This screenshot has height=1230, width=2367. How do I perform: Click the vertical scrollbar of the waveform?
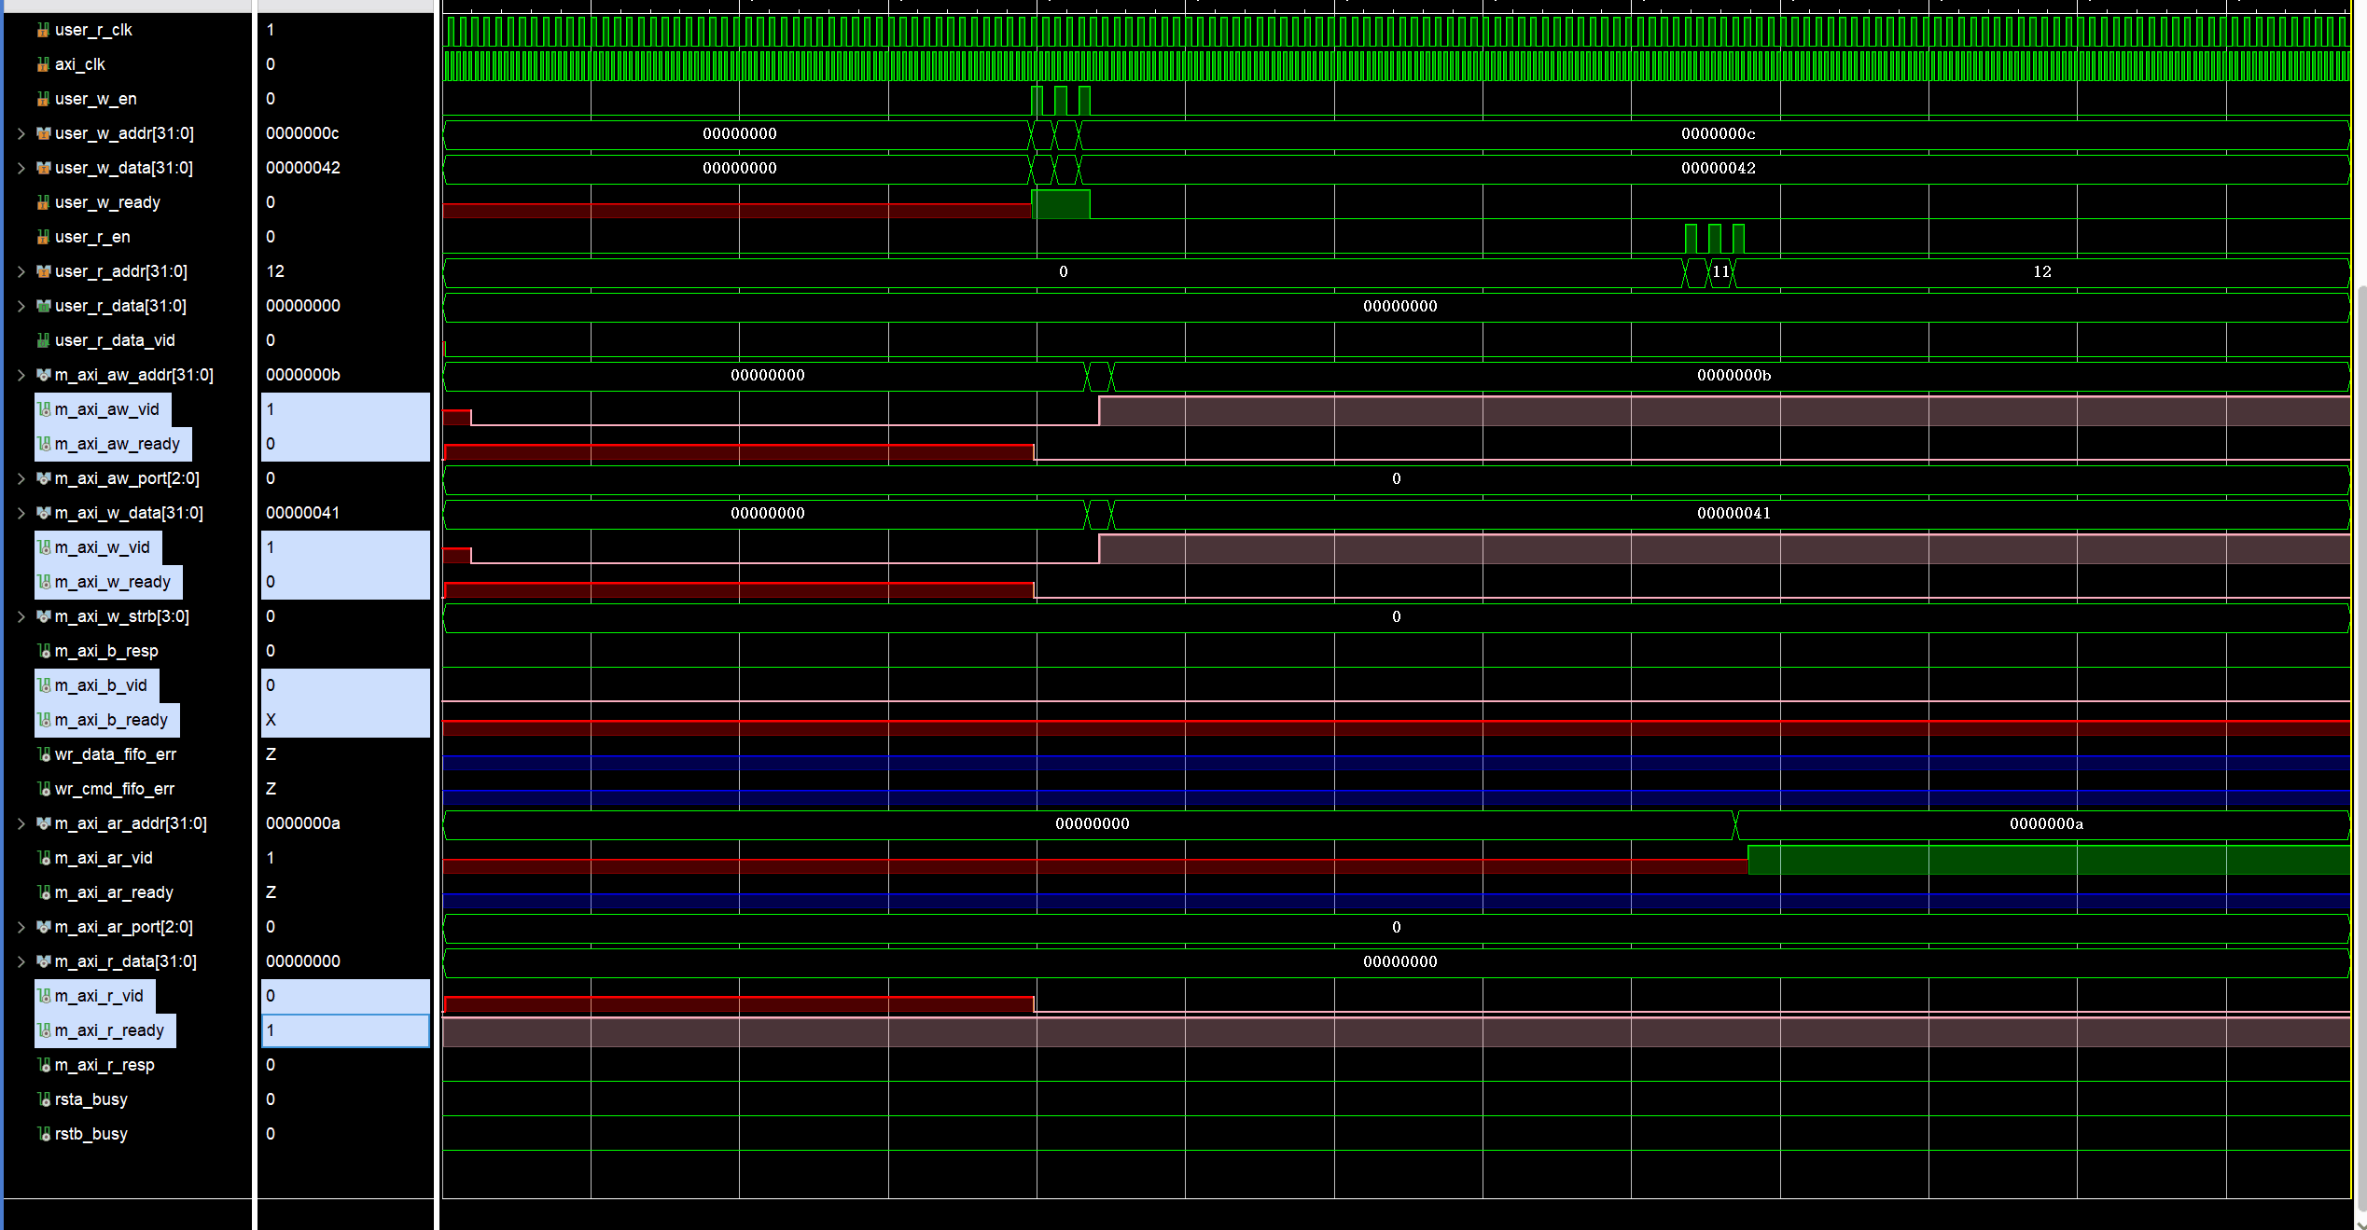coord(2360,746)
